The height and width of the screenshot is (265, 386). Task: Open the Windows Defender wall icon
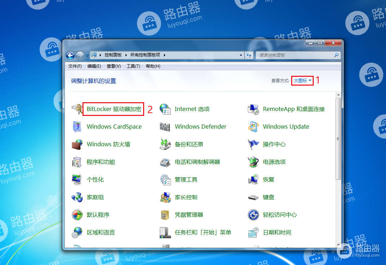[165, 127]
